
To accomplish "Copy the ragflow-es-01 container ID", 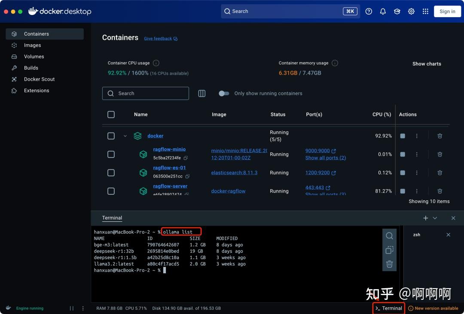I will click(x=187, y=176).
